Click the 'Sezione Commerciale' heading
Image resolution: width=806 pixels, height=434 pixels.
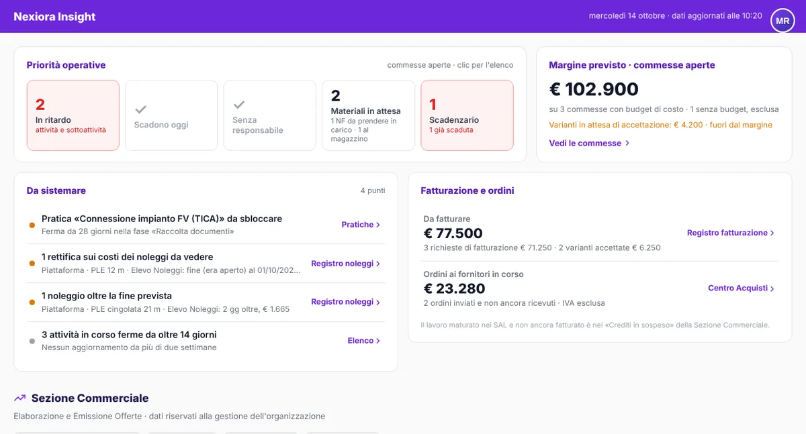coord(90,398)
